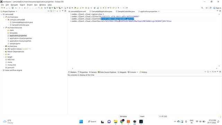Click the taskbar Search box
Image resolution: width=222 pixels, height=125 pixels.
coord(92,122)
